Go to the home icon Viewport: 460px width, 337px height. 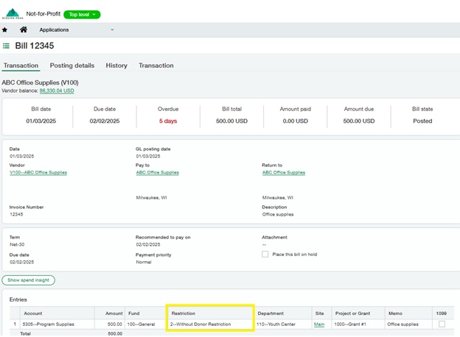(24, 30)
